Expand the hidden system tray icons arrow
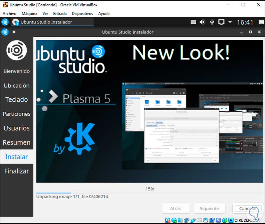 click(x=230, y=22)
